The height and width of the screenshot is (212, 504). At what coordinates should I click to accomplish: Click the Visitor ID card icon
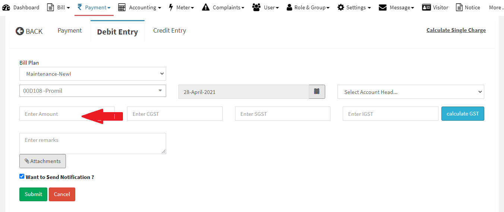click(x=427, y=7)
